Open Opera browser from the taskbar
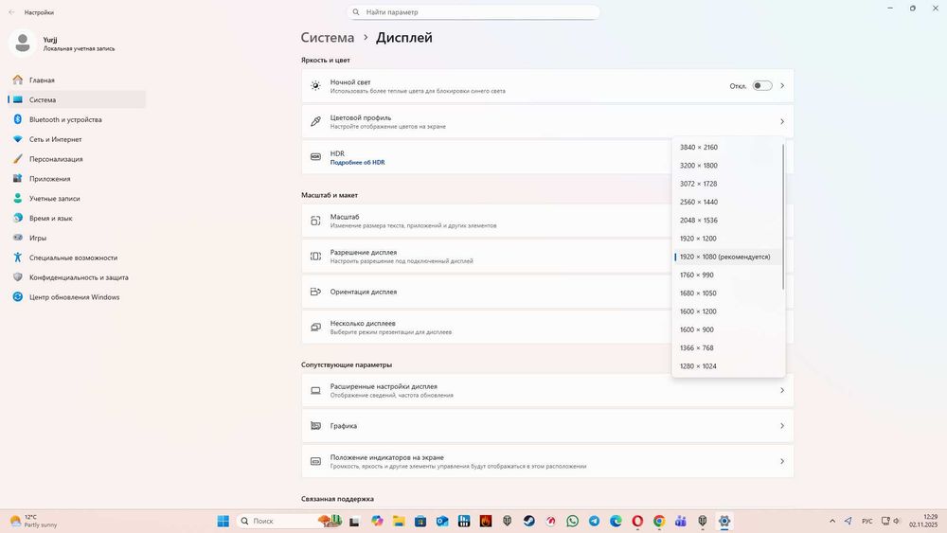Image resolution: width=947 pixels, height=533 pixels. point(637,521)
